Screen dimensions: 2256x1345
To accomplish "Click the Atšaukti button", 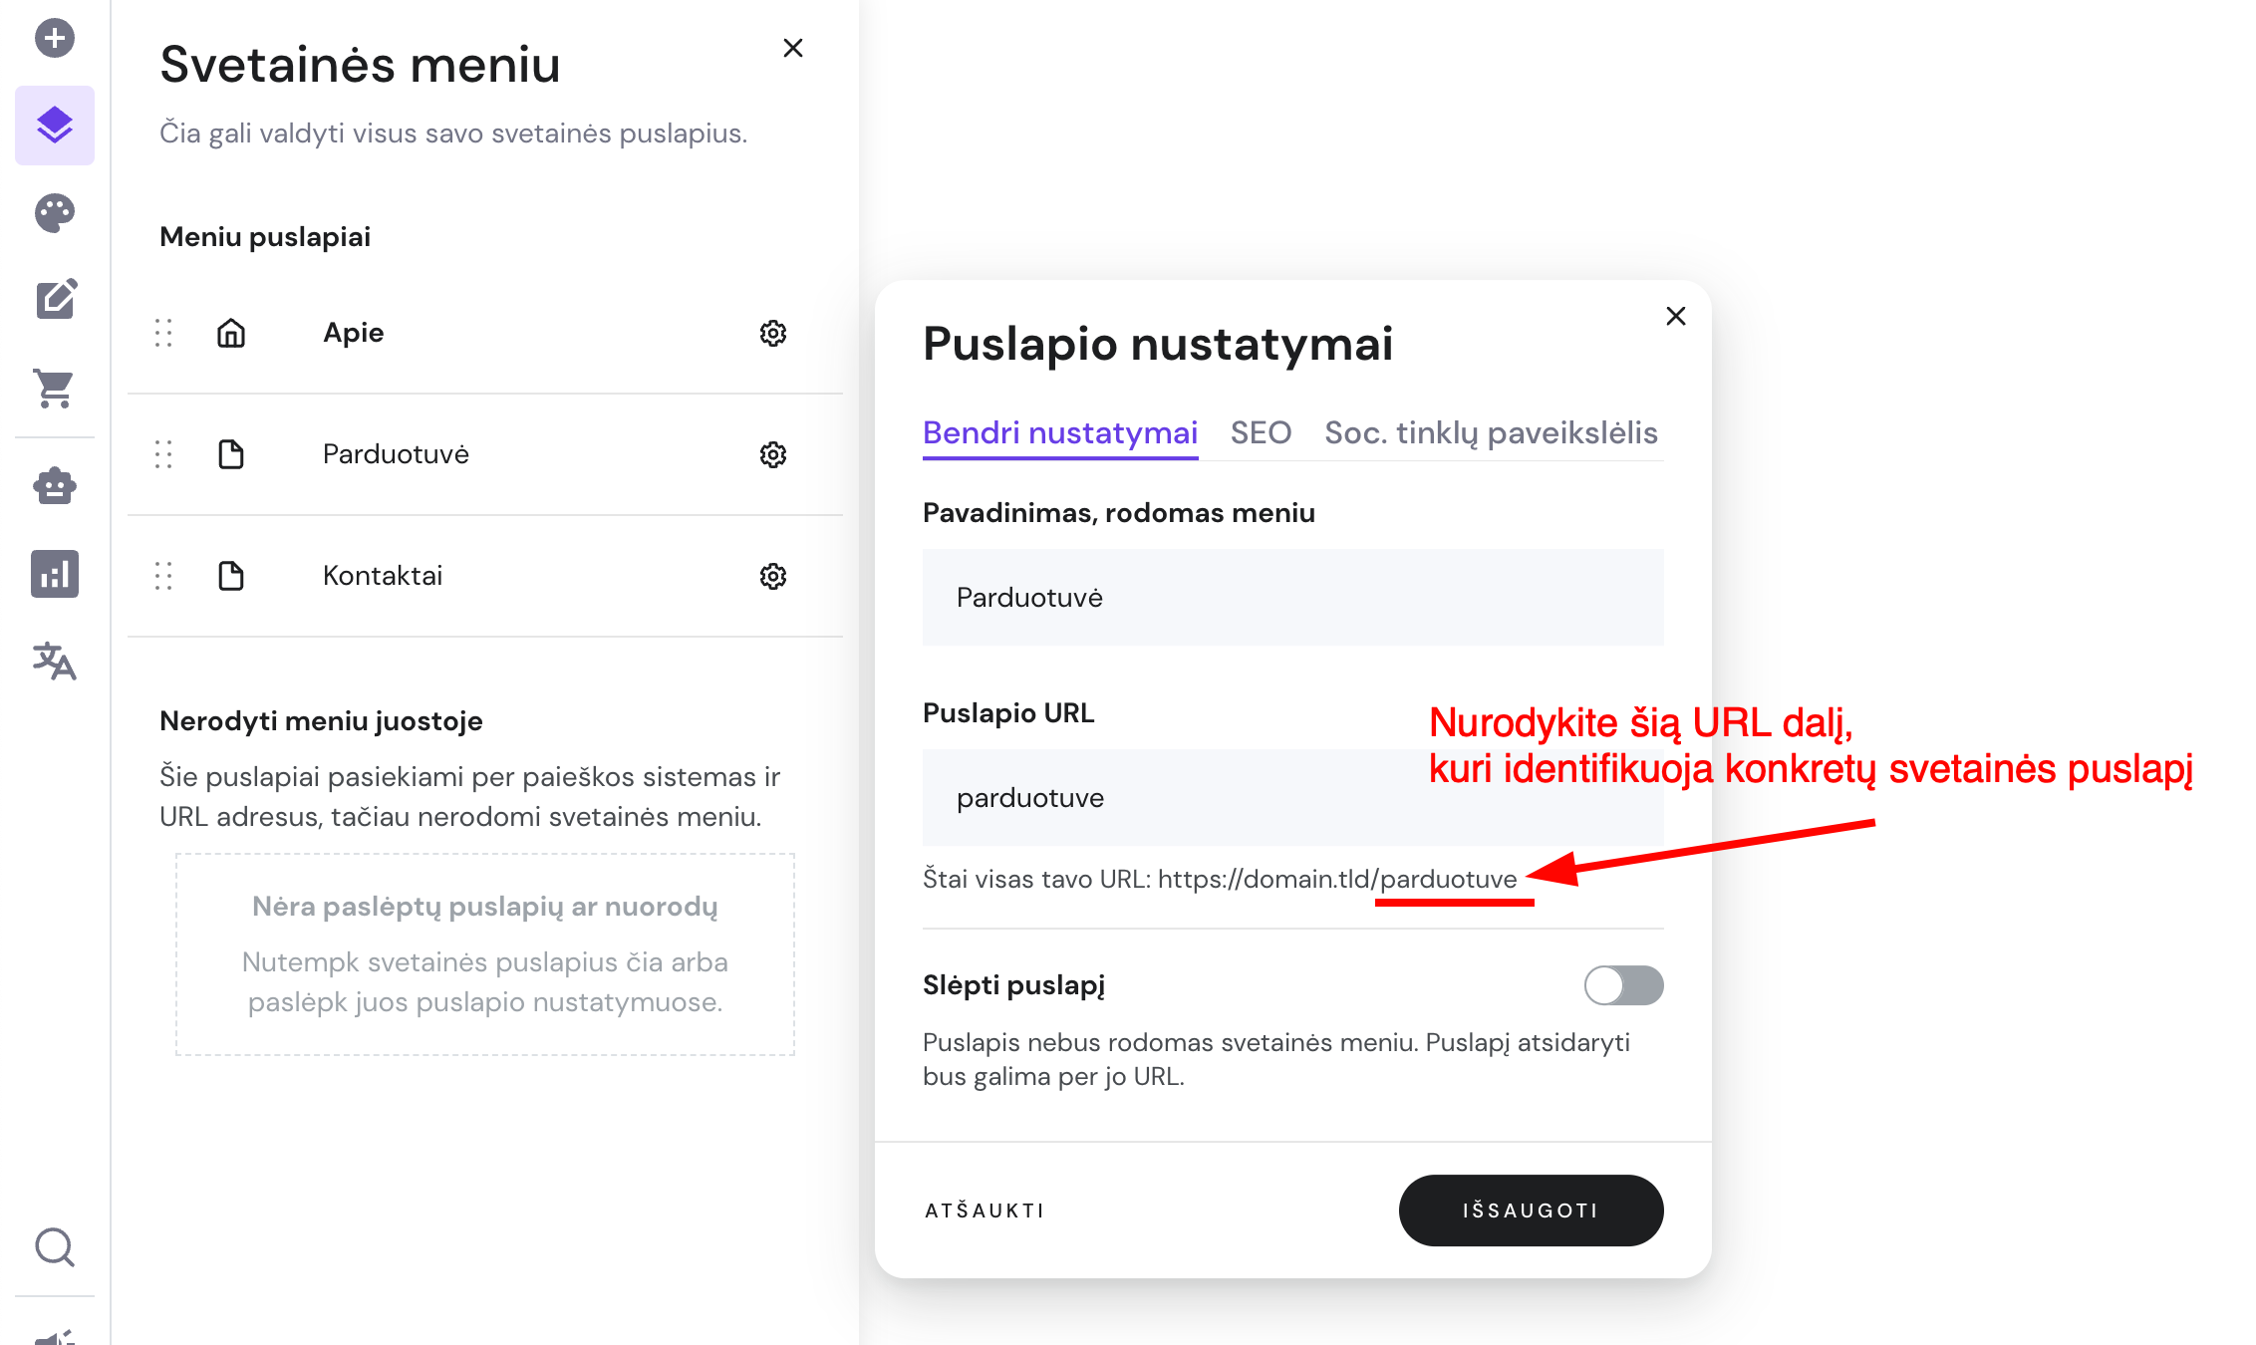I will pyautogui.click(x=985, y=1210).
